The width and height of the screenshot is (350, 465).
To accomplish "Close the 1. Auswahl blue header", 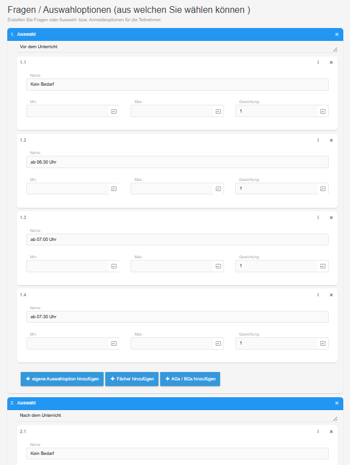I will click(337, 34).
